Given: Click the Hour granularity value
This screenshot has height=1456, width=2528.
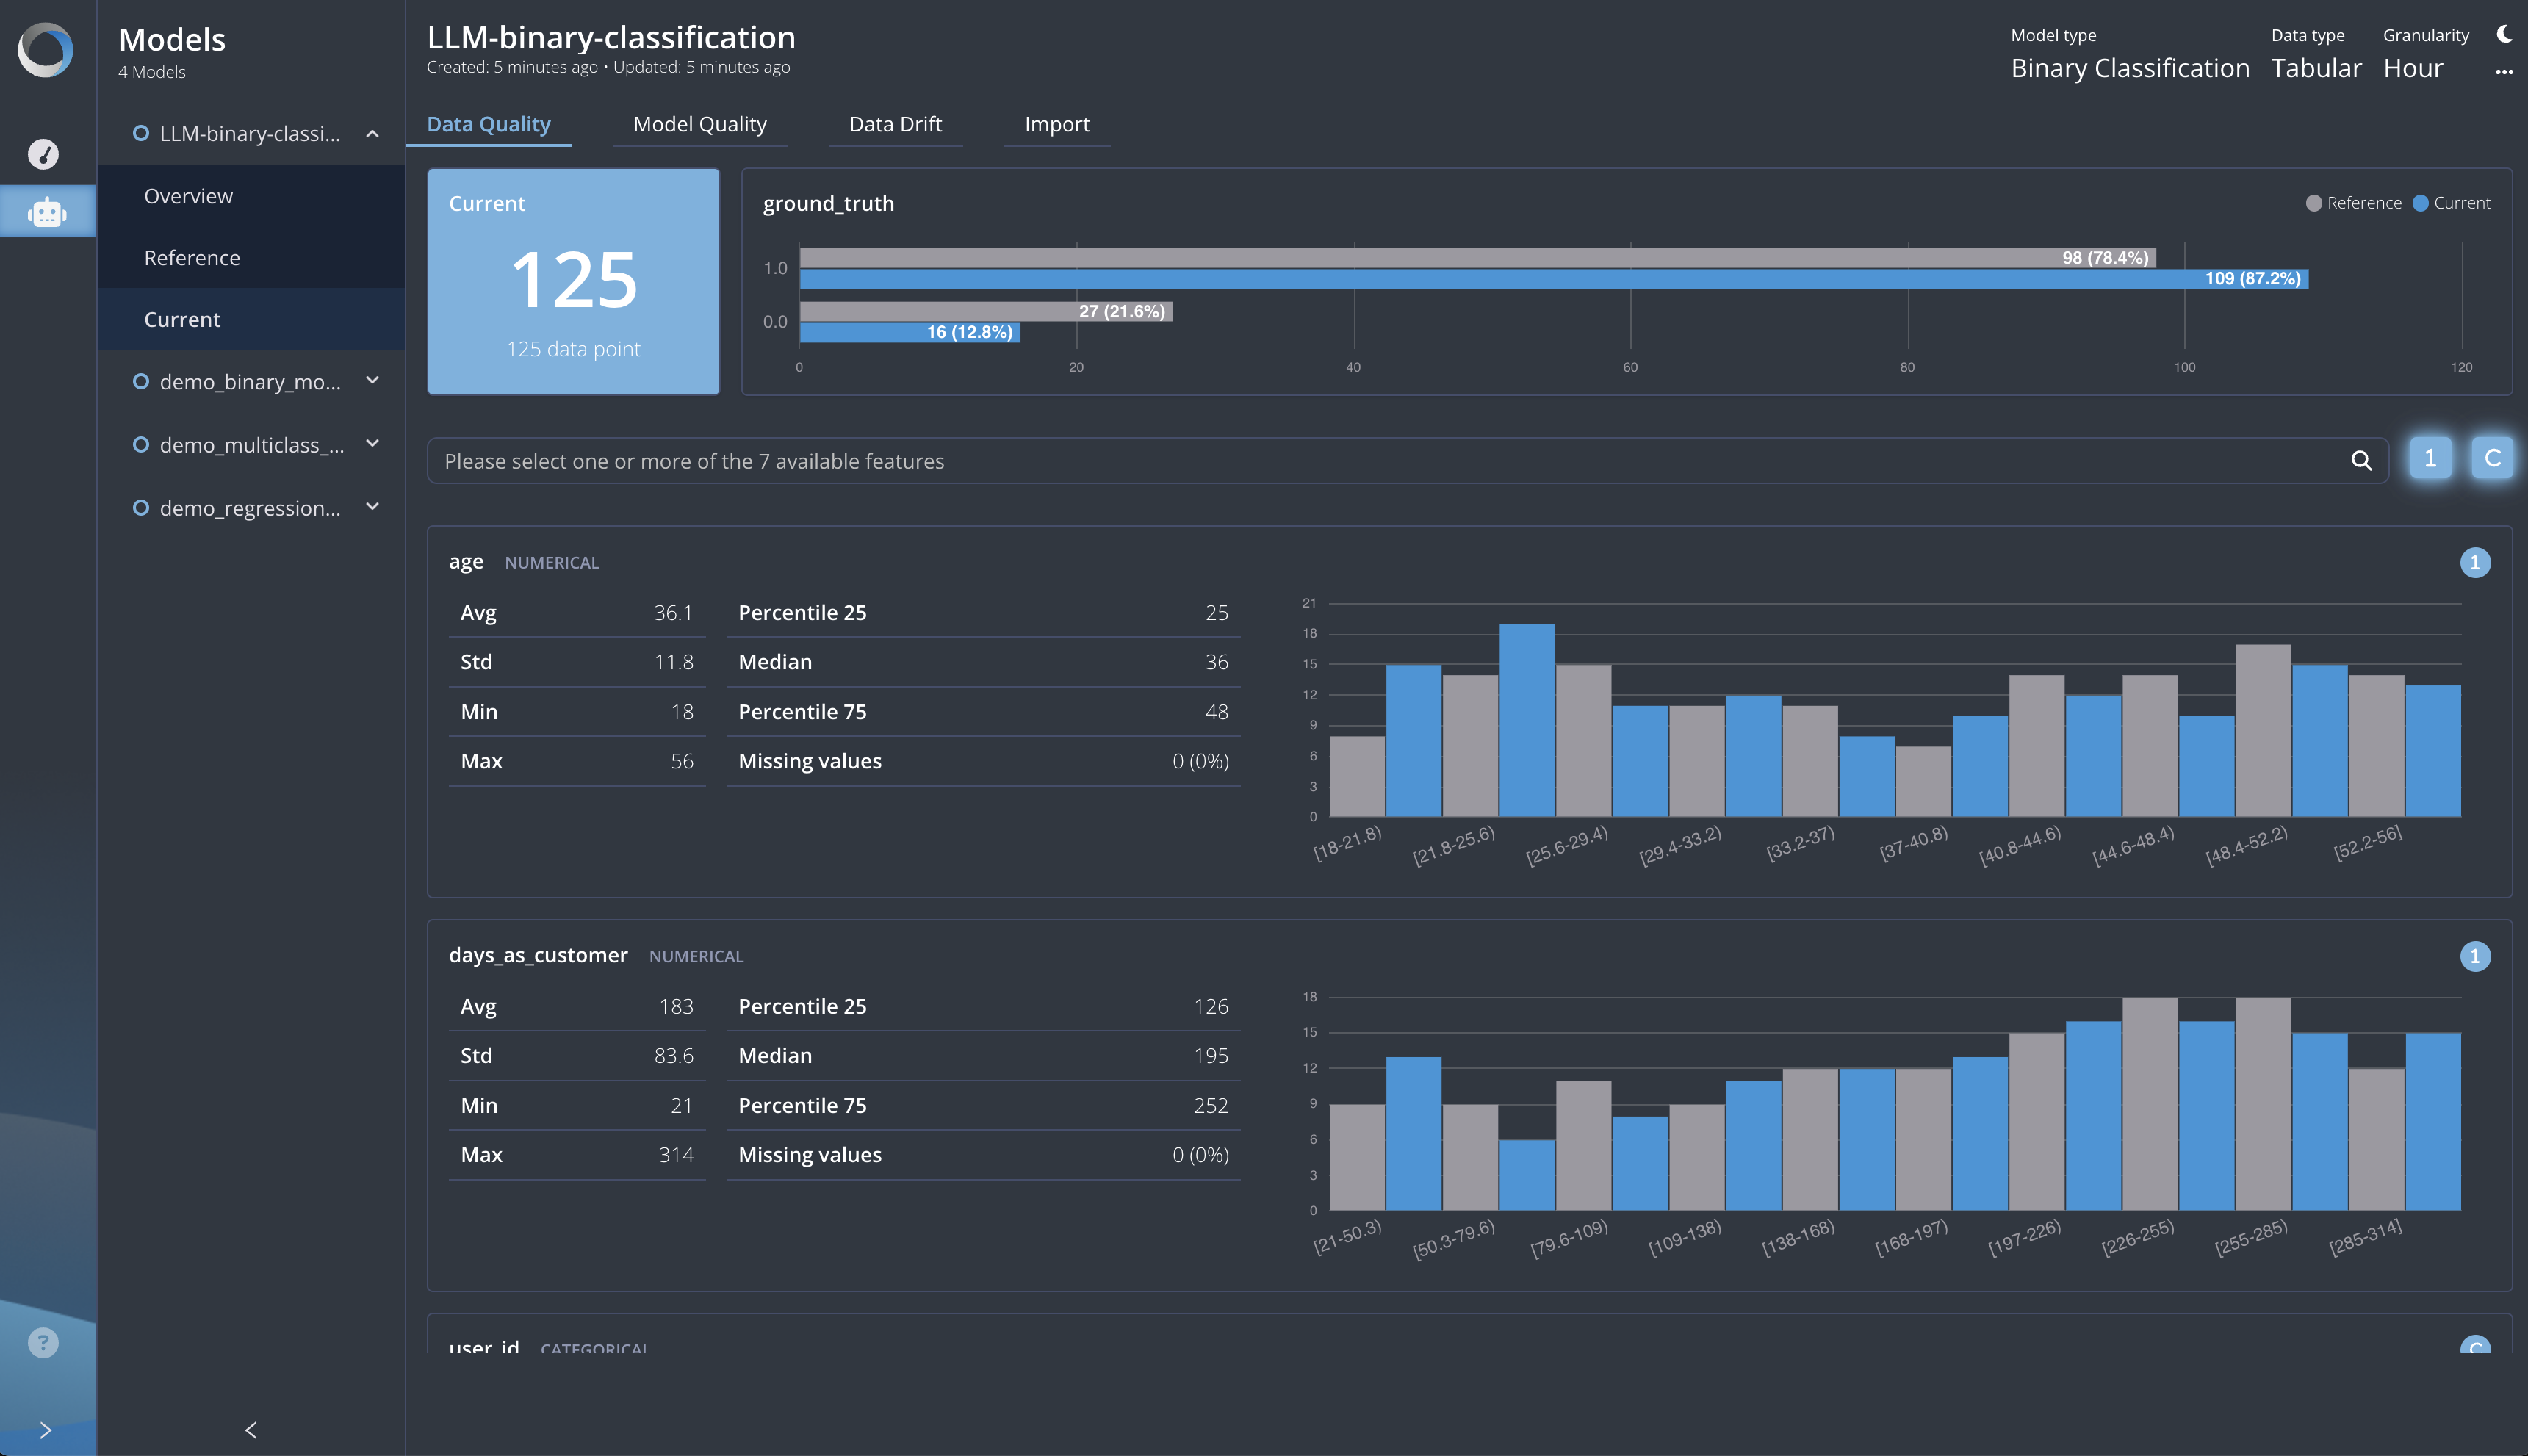Looking at the screenshot, I should [2413, 68].
